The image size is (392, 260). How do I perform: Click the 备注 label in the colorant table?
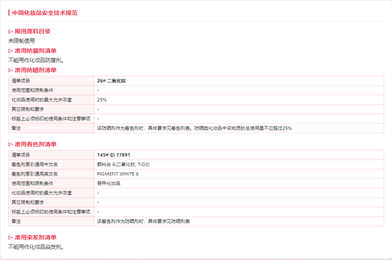point(16,221)
